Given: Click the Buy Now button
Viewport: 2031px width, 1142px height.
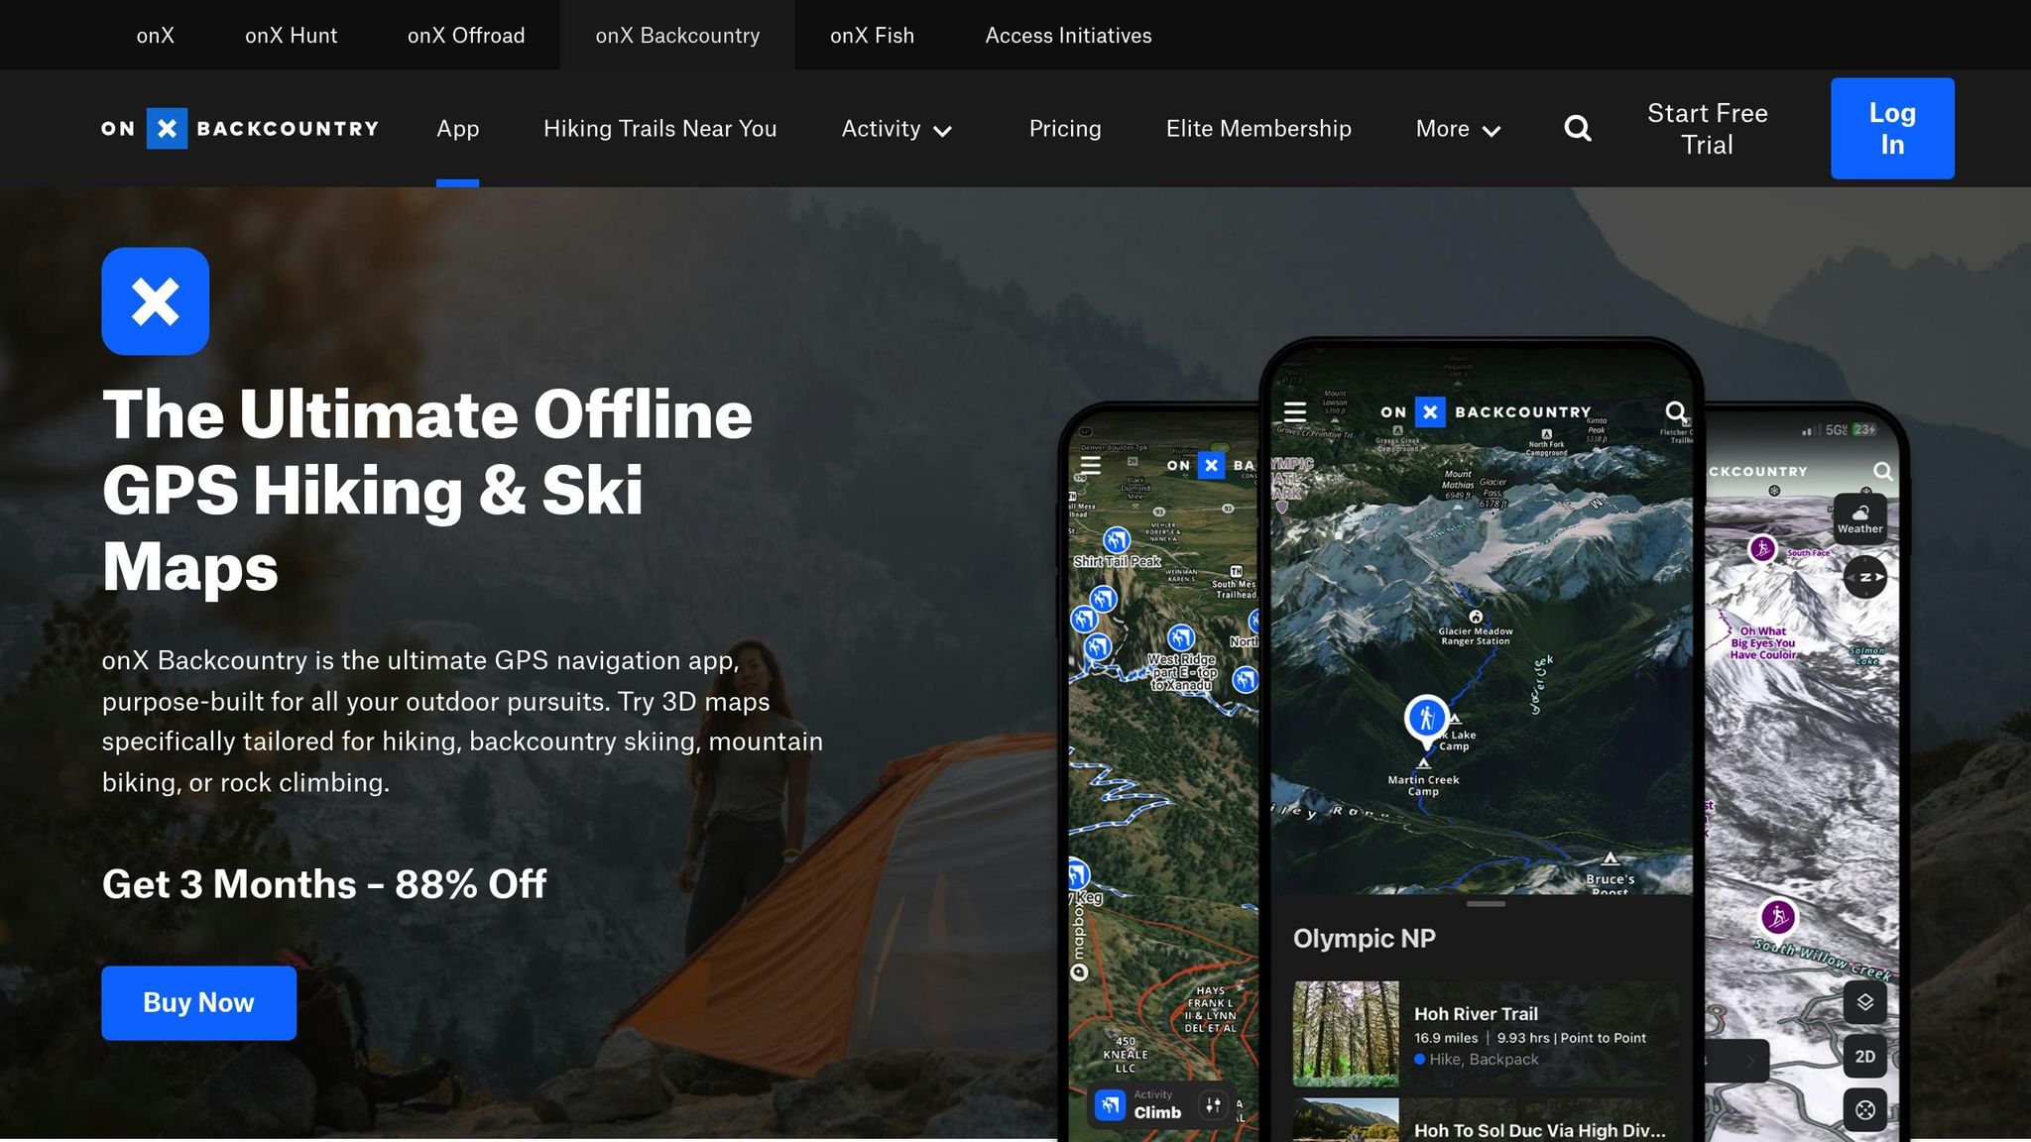Looking at the screenshot, I should click(x=198, y=1002).
